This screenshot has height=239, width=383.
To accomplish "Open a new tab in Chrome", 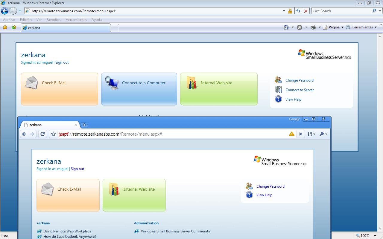I will click(x=84, y=125).
